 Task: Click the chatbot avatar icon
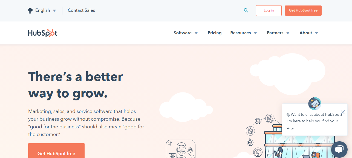click(x=315, y=104)
